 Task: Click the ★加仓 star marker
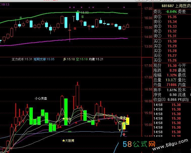tap(67, 119)
